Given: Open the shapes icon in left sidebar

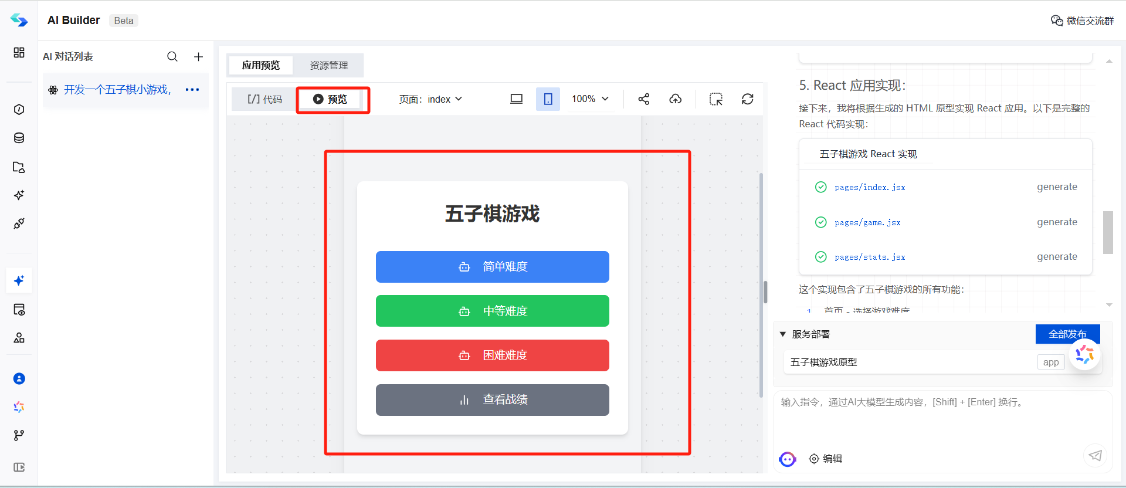Looking at the screenshot, I should pyautogui.click(x=19, y=338).
